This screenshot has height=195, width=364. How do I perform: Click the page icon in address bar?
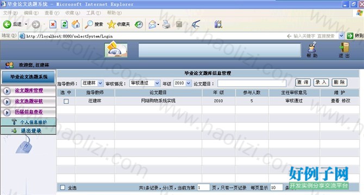22,36
